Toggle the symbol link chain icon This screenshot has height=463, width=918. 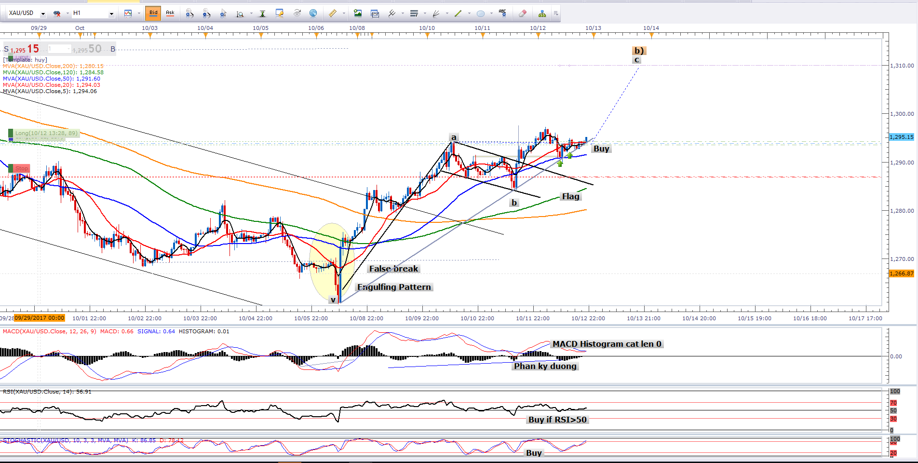tap(57, 14)
